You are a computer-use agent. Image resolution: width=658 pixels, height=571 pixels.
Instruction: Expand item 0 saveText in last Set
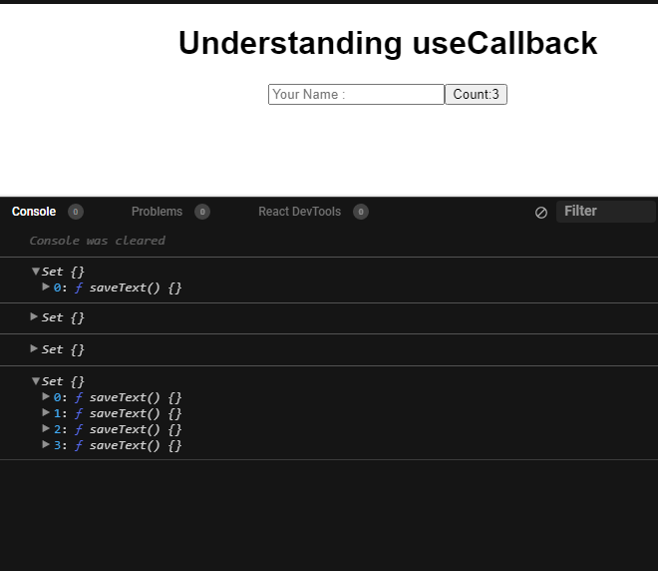pyautogui.click(x=46, y=397)
